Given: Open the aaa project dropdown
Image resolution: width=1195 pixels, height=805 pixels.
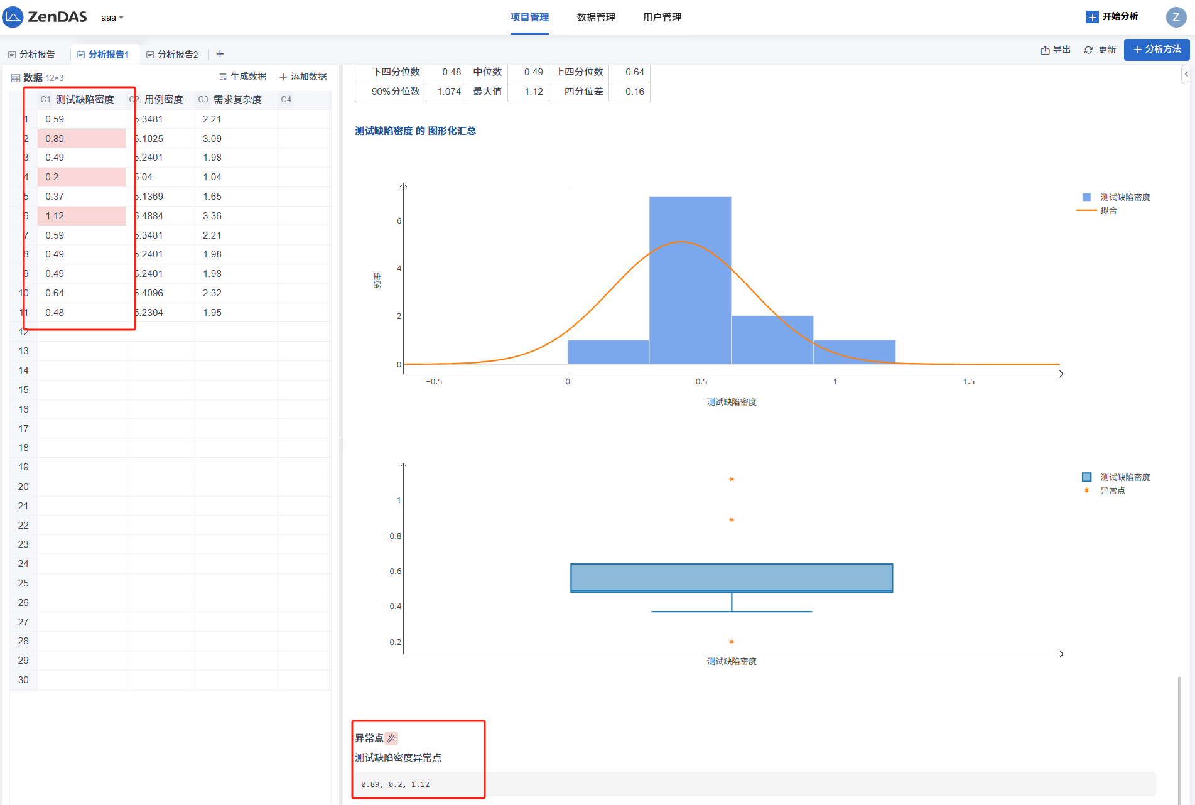Looking at the screenshot, I should pyautogui.click(x=112, y=18).
